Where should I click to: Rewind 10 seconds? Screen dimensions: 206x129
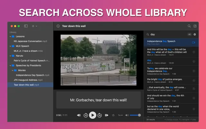86,115
